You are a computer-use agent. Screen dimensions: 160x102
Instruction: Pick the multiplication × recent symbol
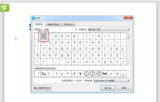(x=117, y=74)
